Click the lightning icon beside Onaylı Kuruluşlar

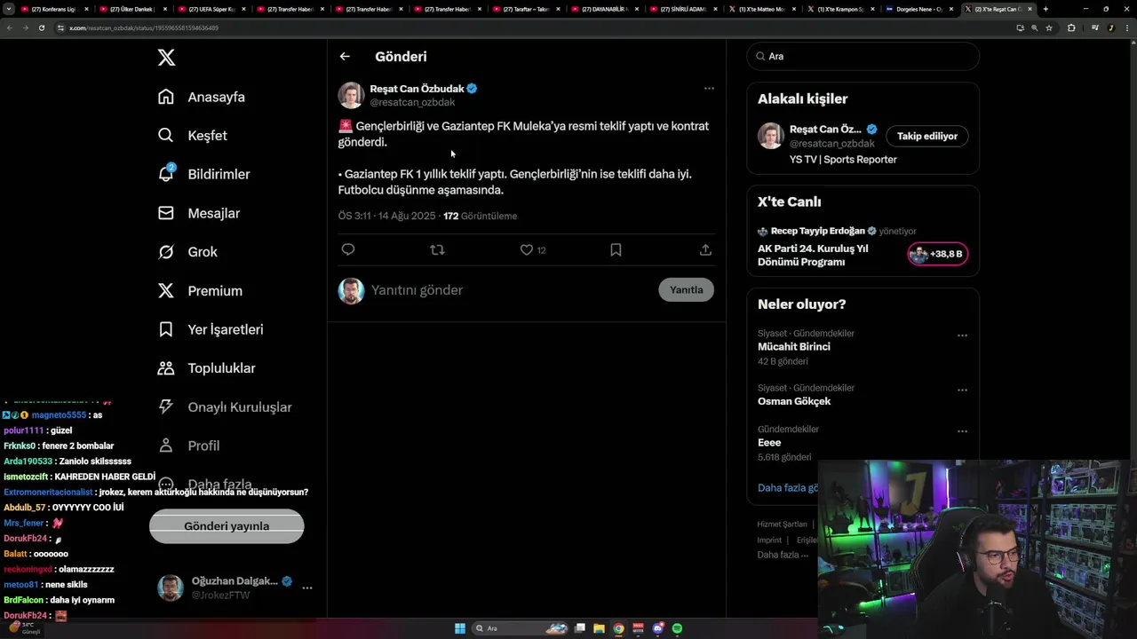click(x=166, y=406)
